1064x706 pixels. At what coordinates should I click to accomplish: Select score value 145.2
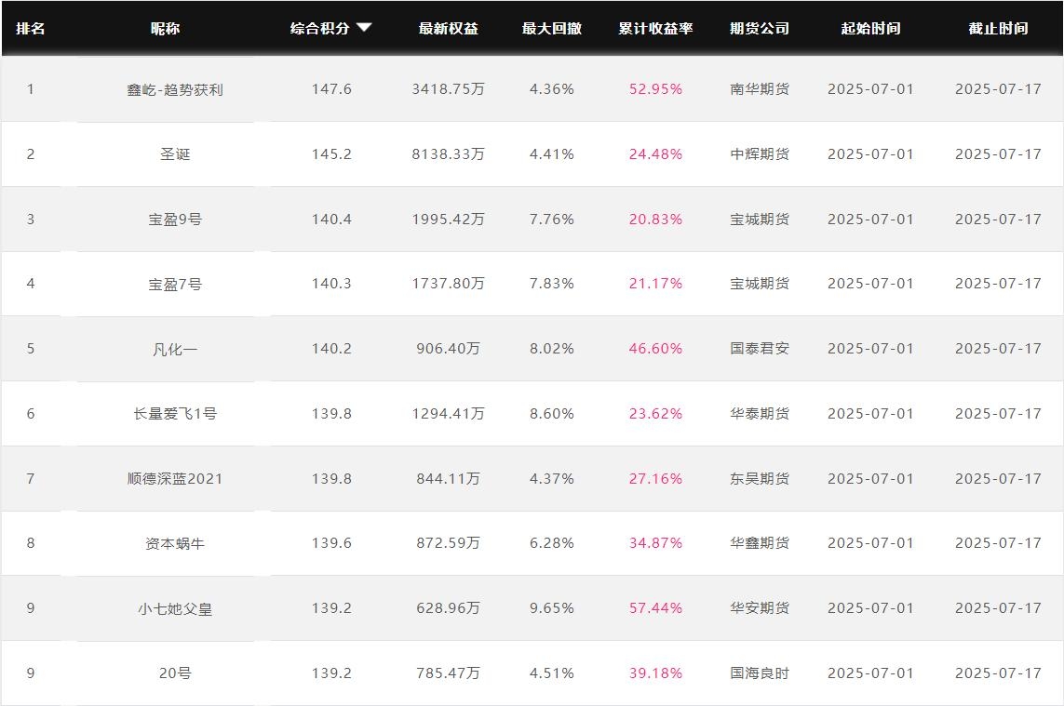tap(331, 154)
